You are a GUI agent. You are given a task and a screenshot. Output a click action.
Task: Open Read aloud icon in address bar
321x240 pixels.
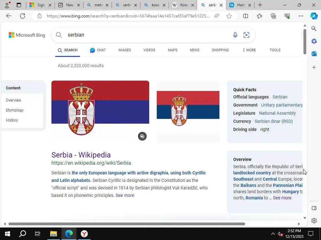[217, 16]
